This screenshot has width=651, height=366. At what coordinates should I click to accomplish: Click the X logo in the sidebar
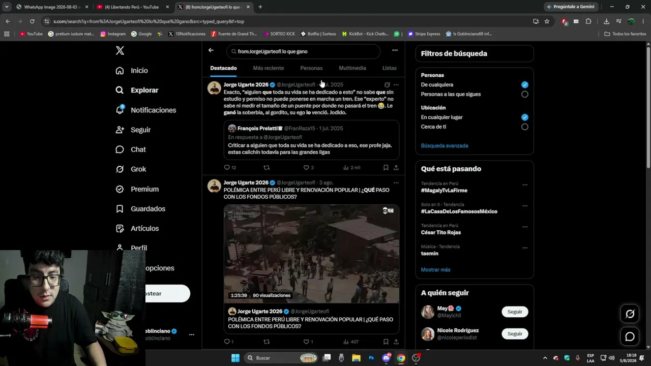(x=120, y=51)
